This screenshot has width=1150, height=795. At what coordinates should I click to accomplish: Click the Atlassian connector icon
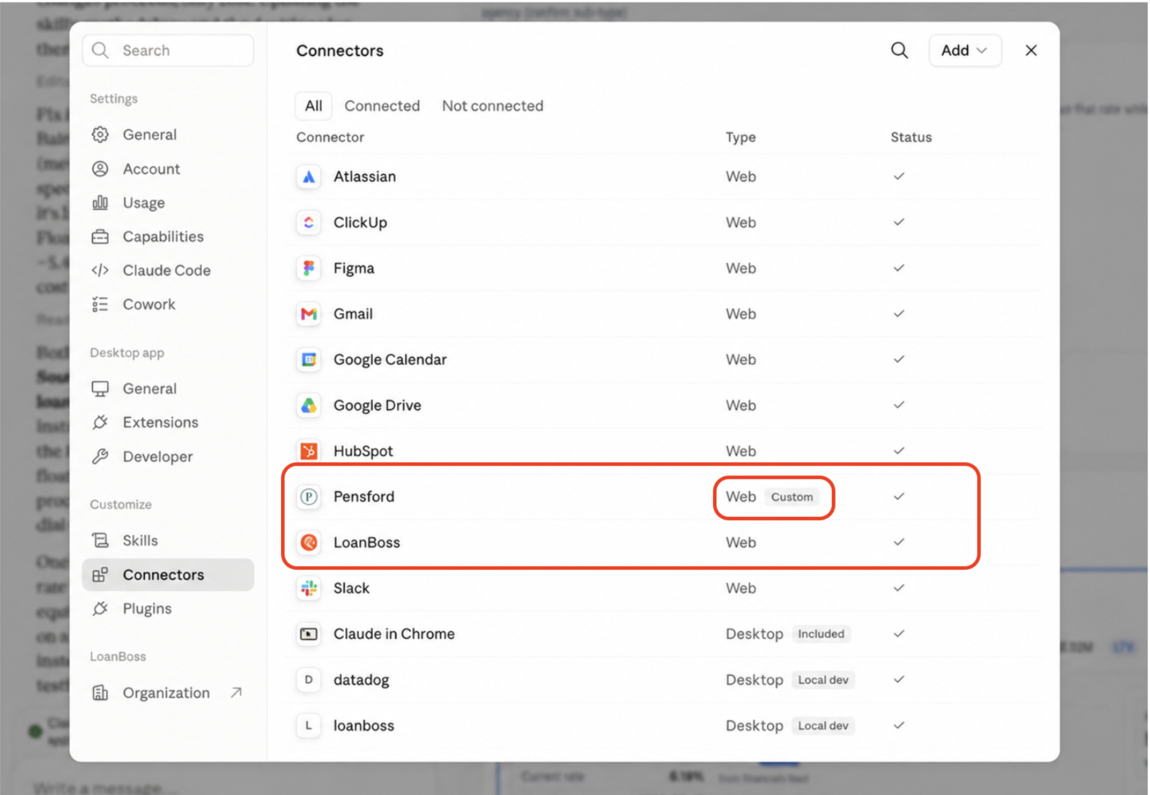click(309, 177)
